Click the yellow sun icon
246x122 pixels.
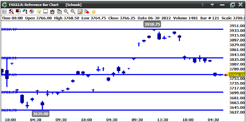[x=39, y=12]
